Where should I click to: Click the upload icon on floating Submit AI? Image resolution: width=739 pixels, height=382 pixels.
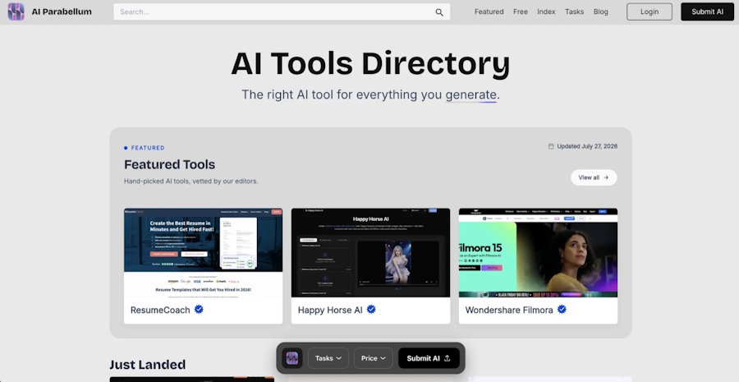pyautogui.click(x=448, y=358)
